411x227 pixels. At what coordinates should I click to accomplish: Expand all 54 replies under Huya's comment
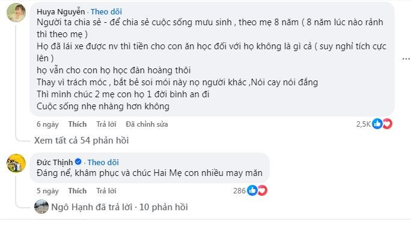point(82,141)
